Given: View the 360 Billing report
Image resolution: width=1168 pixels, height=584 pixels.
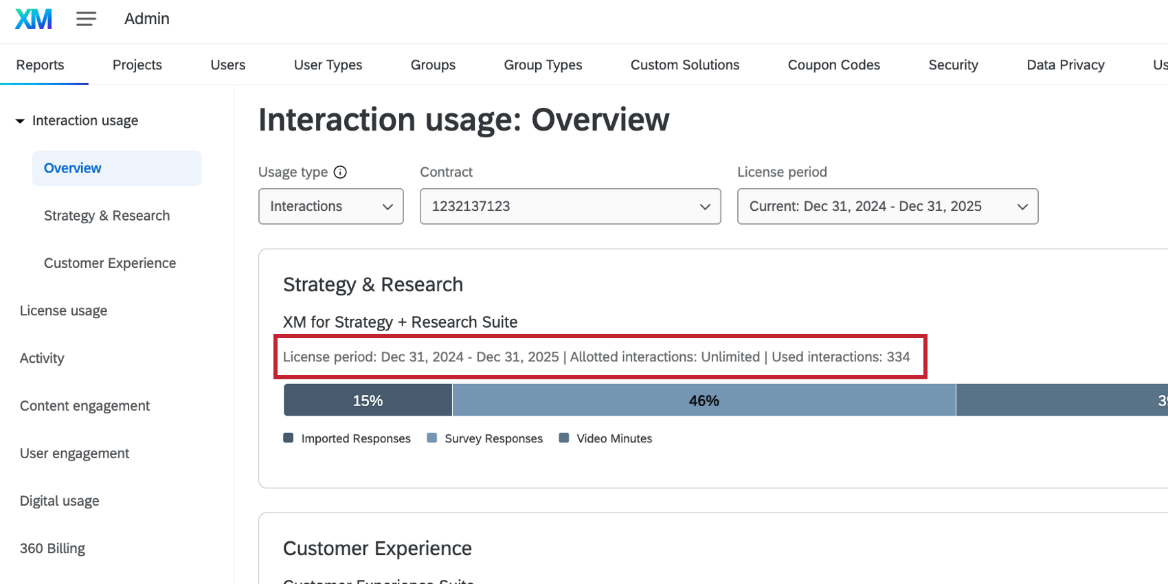Looking at the screenshot, I should pyautogui.click(x=52, y=548).
